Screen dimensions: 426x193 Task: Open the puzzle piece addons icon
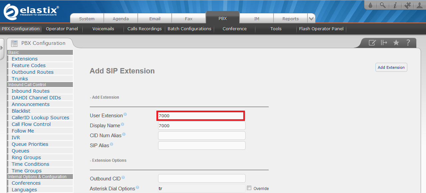(x=407, y=5)
